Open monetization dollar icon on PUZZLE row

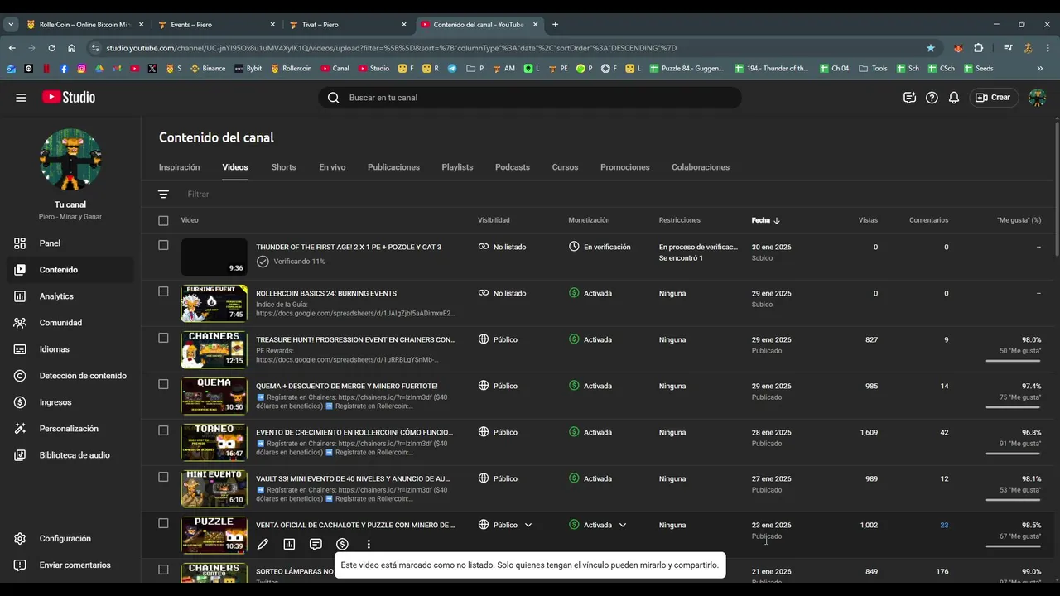(342, 544)
